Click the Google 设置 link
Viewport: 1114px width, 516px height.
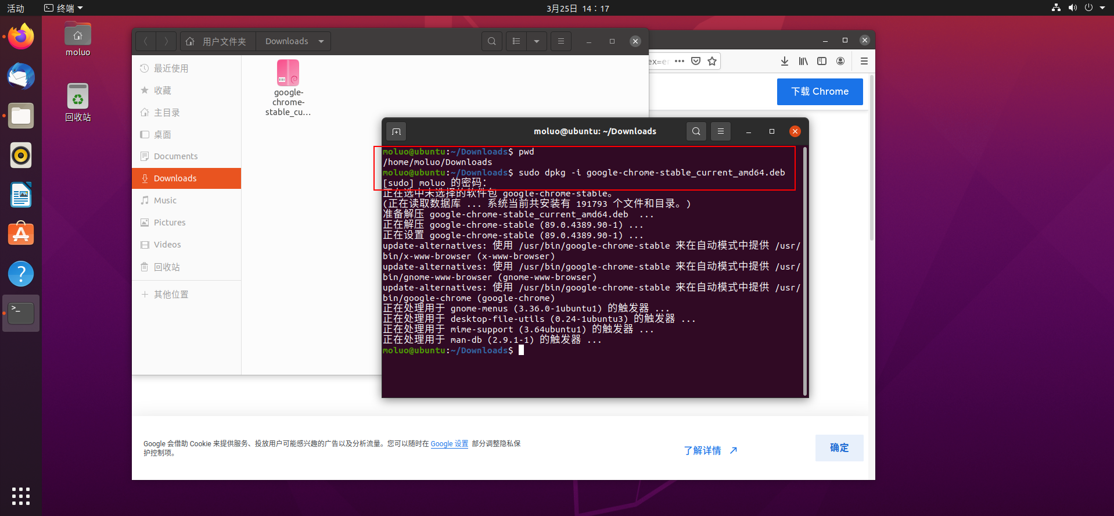(x=450, y=444)
